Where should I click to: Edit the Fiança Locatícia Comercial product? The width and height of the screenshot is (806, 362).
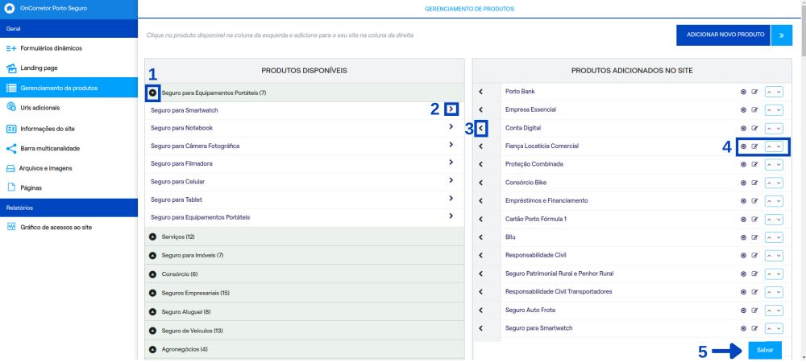(754, 146)
